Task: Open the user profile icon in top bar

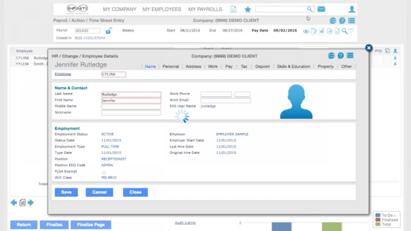Action: coord(352,9)
